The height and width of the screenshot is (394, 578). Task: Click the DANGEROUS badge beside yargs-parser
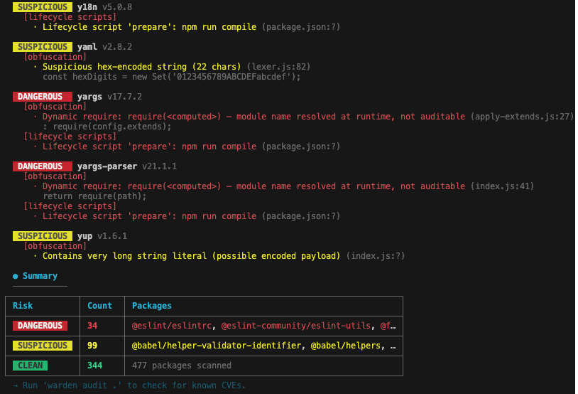42,166
